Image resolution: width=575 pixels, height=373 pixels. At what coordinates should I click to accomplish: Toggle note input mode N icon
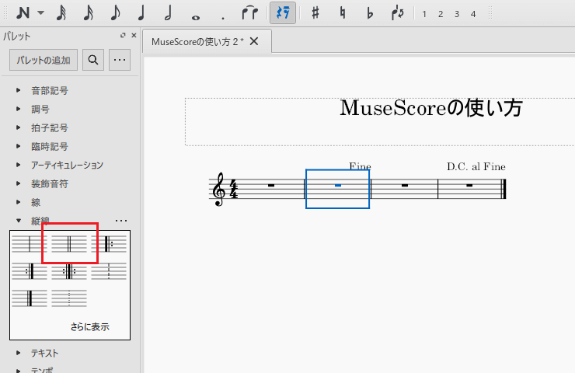point(23,13)
